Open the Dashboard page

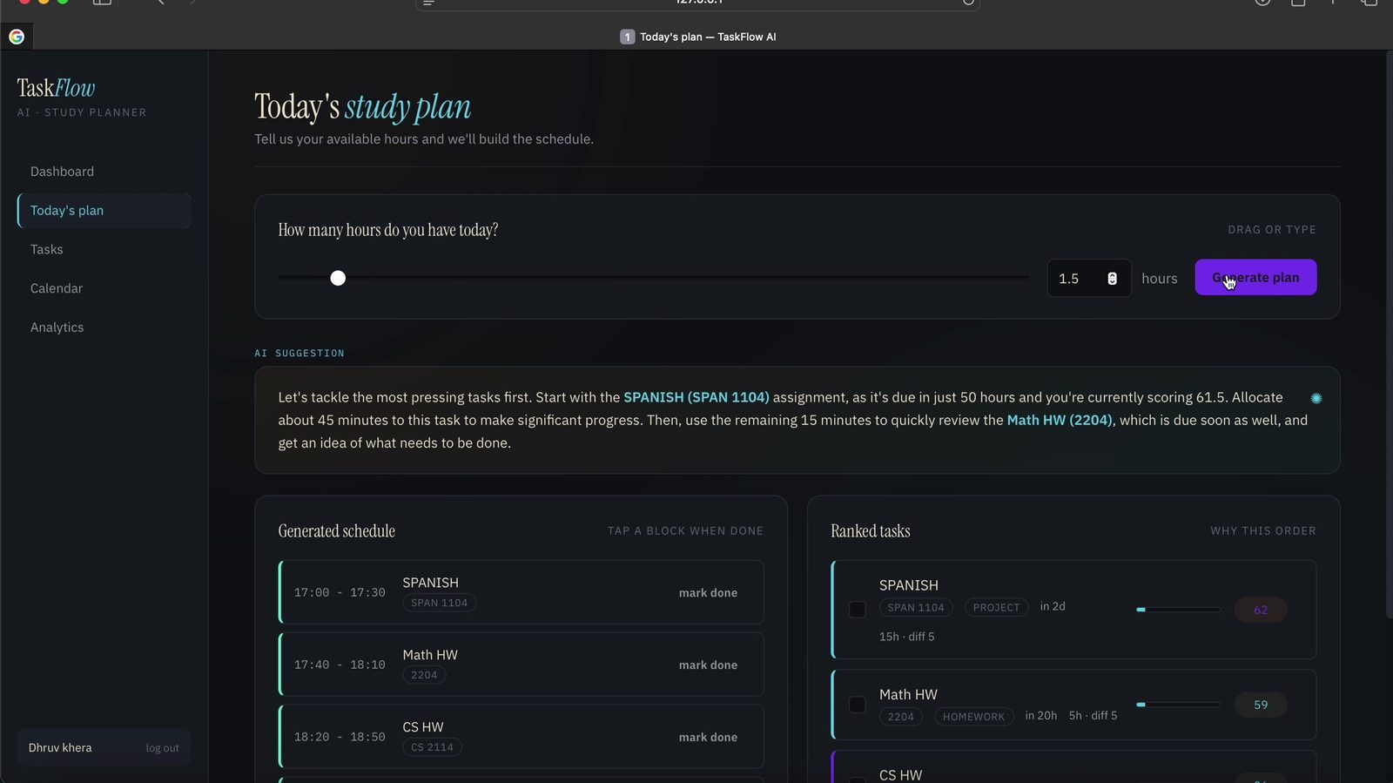(104, 172)
